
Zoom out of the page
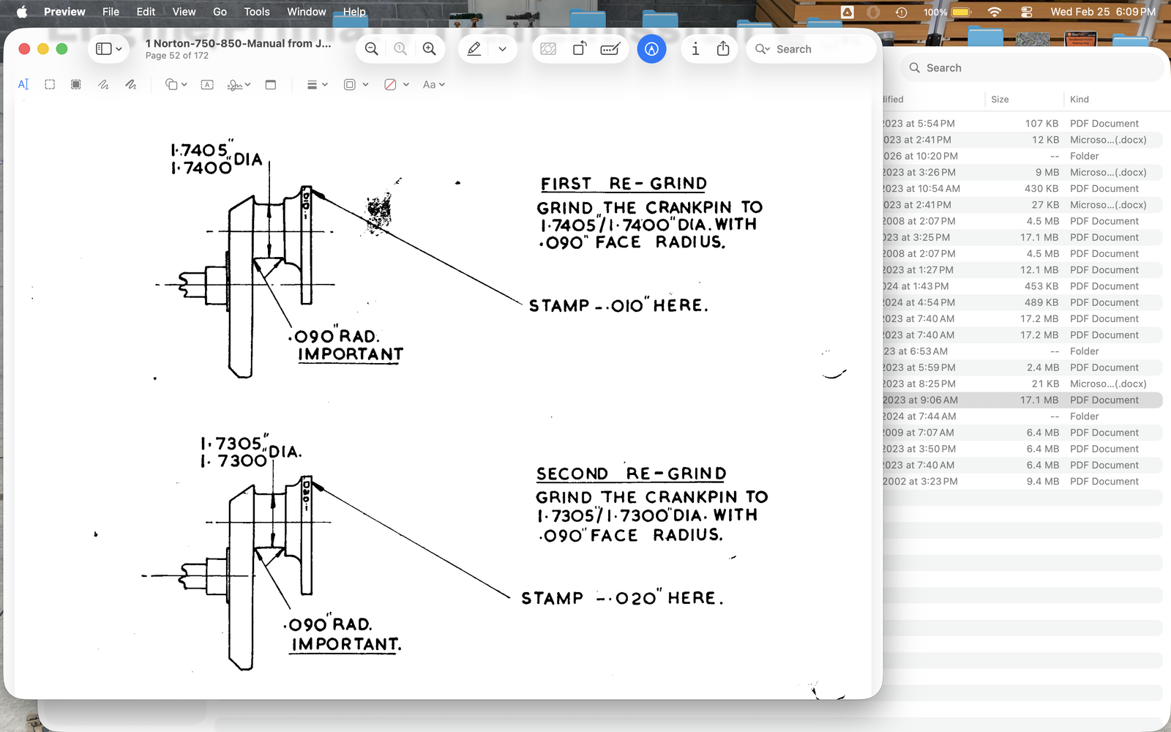(371, 48)
